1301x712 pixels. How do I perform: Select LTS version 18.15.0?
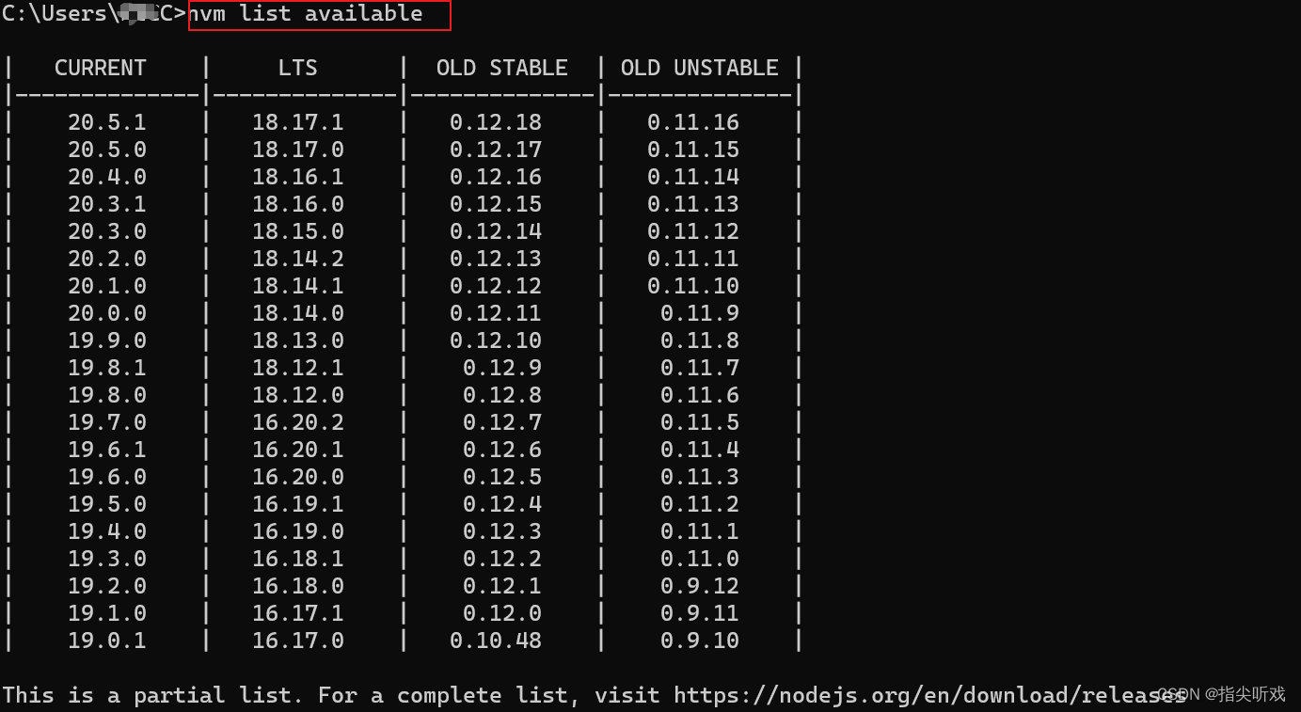click(x=298, y=232)
